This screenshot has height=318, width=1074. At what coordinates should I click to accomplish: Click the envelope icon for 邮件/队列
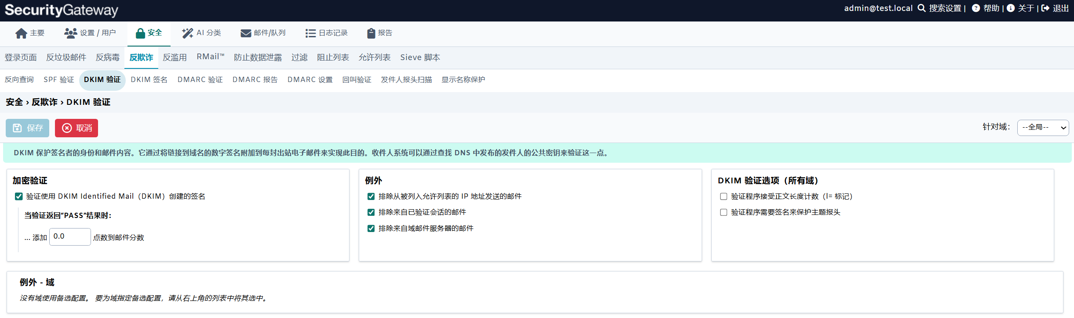coord(246,33)
